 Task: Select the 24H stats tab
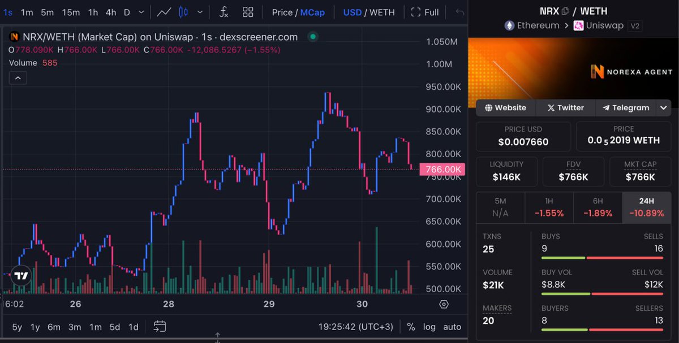click(647, 207)
